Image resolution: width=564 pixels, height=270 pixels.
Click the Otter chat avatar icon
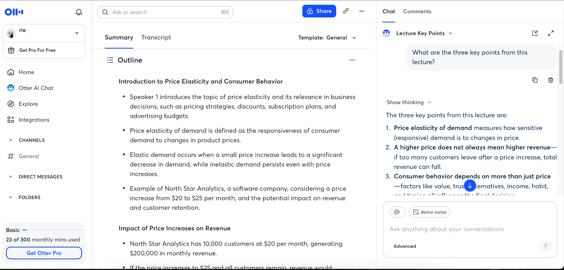pyautogui.click(x=386, y=33)
